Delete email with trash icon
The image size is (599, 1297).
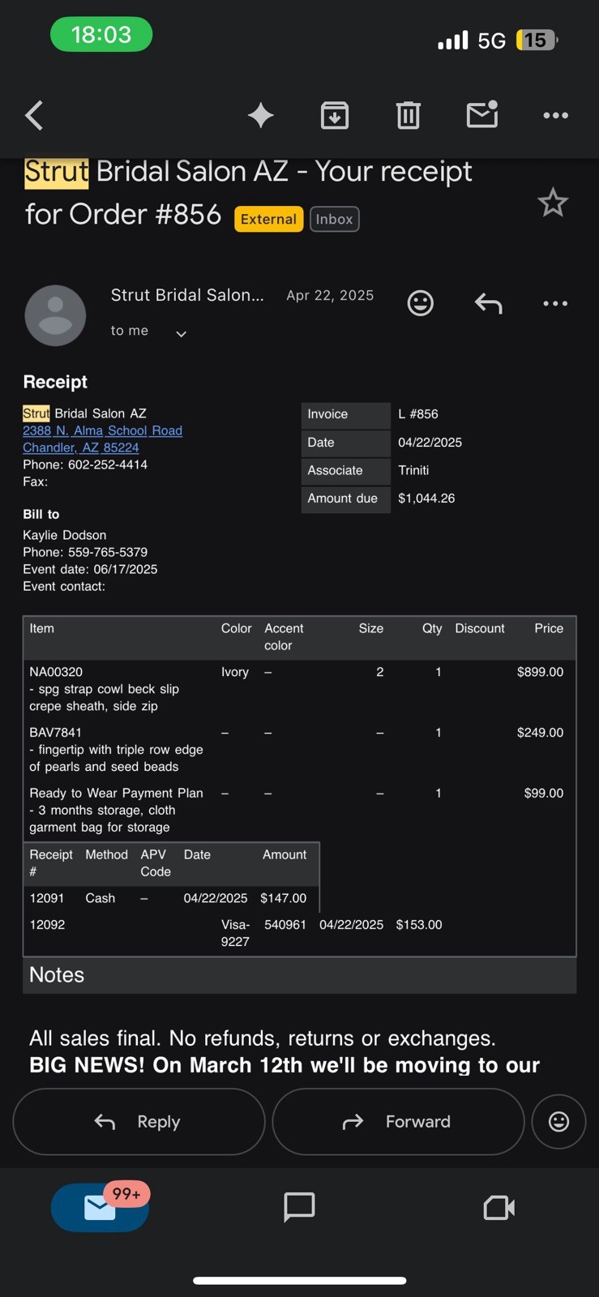click(x=409, y=115)
